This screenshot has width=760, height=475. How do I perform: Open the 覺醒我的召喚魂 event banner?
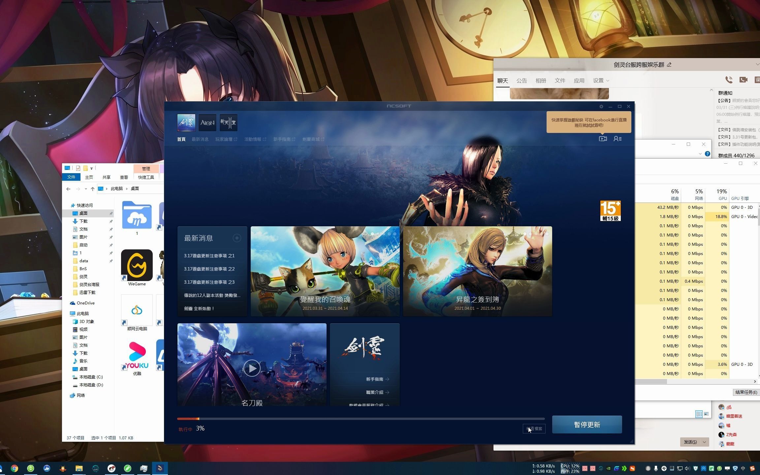[x=325, y=271]
